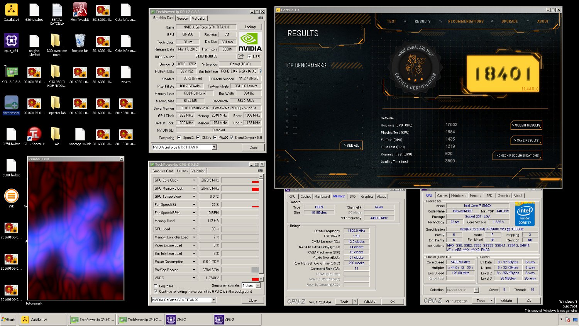579x326 pixels.
Task: Select the 6864.hwbot file on the desktop
Action: (x=34, y=12)
